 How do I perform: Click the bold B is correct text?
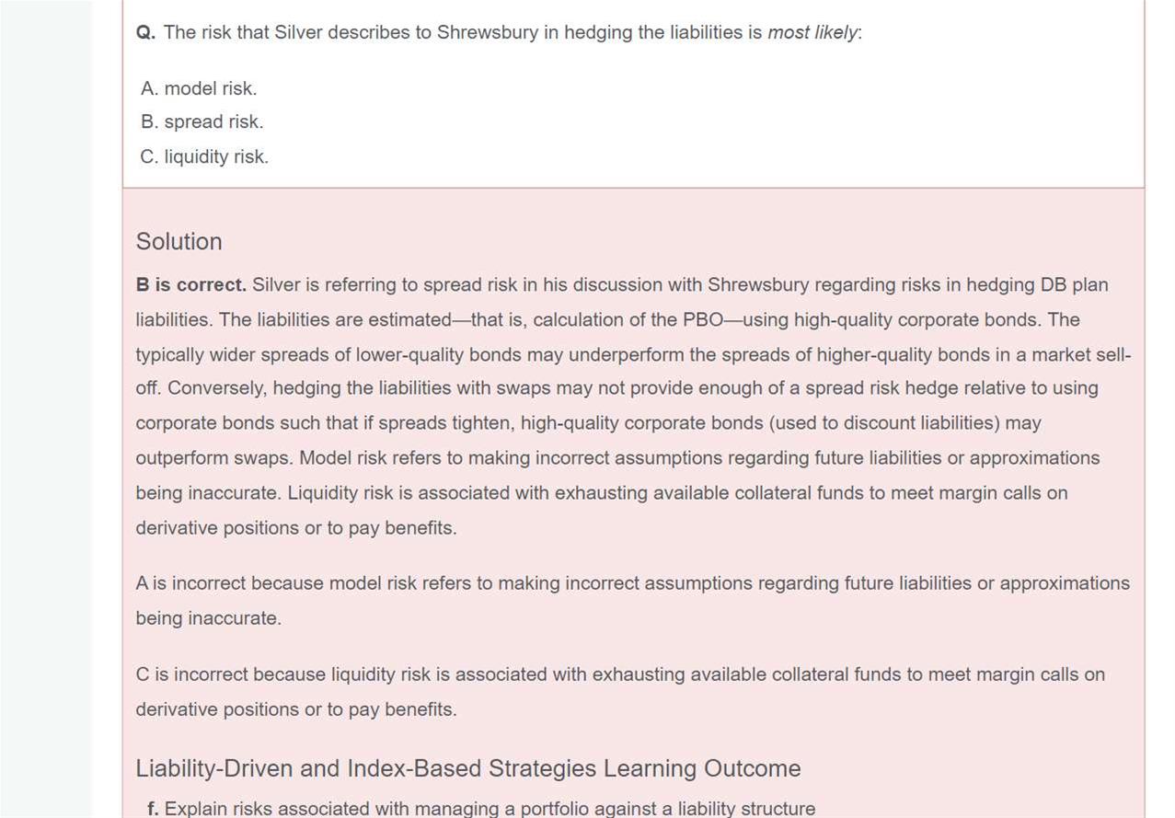tap(190, 284)
